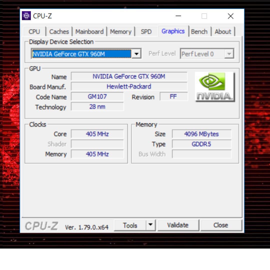
Task: Click the NVIDIA logo image
Action: [x=215, y=87]
